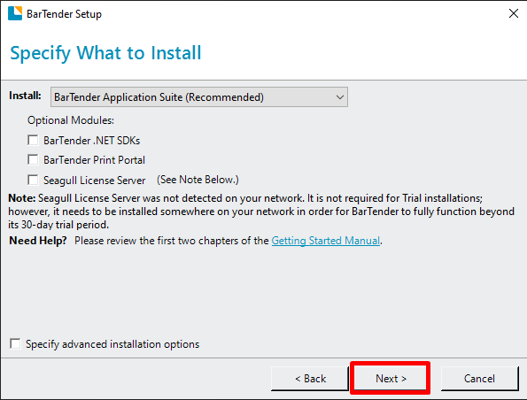Proceed with the Next button
Screen dimensions: 527x400
tap(391, 379)
